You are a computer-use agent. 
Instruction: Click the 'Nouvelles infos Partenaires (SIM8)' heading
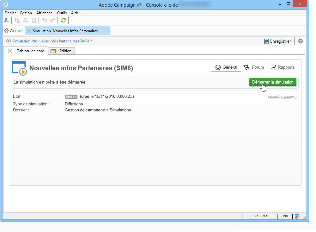pyautogui.click(x=81, y=68)
